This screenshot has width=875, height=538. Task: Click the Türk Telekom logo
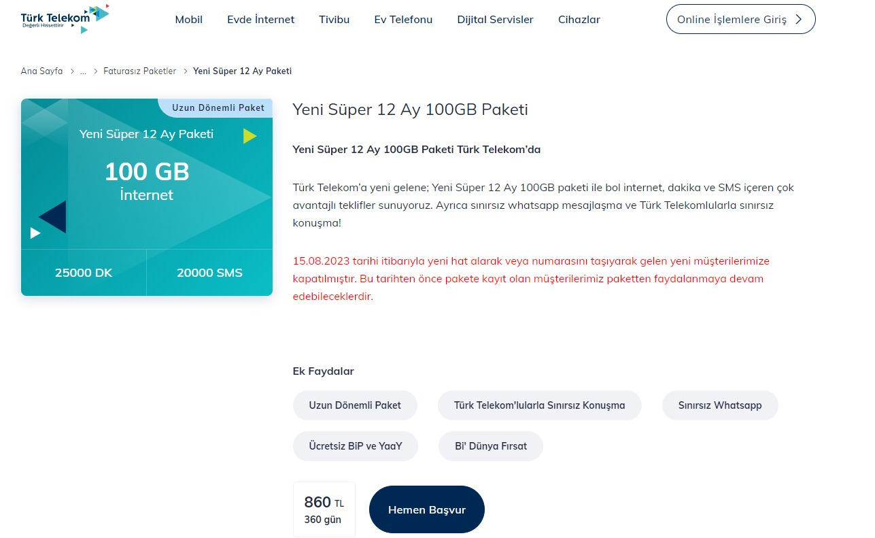point(65,19)
